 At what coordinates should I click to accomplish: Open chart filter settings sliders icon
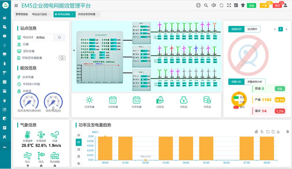[x=287, y=132]
